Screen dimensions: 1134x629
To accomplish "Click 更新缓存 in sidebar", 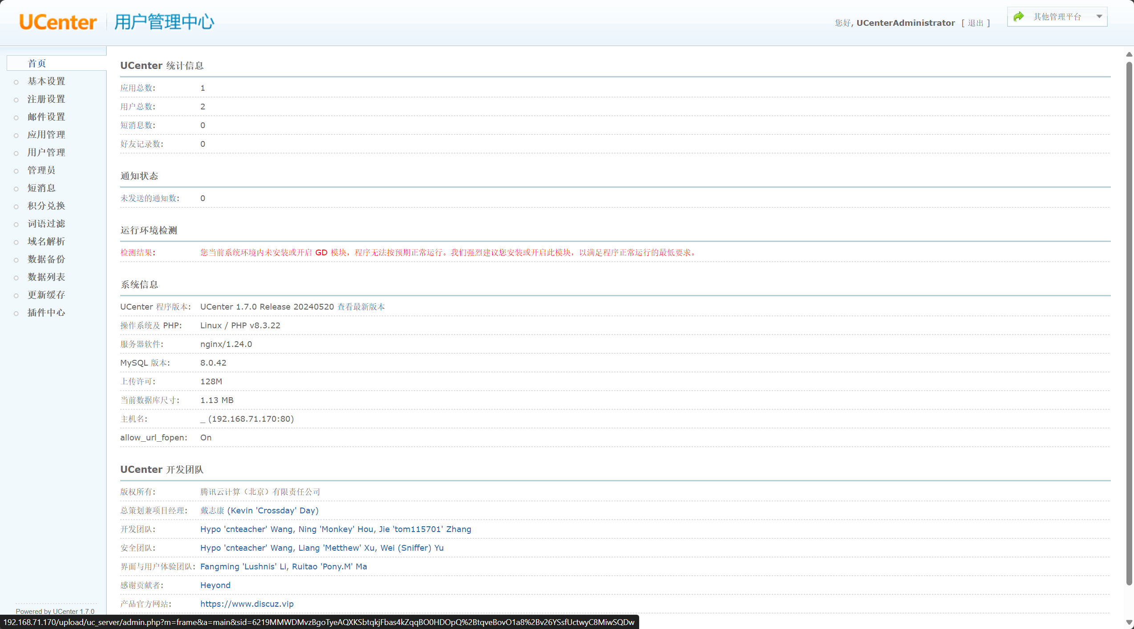I will click(x=46, y=295).
